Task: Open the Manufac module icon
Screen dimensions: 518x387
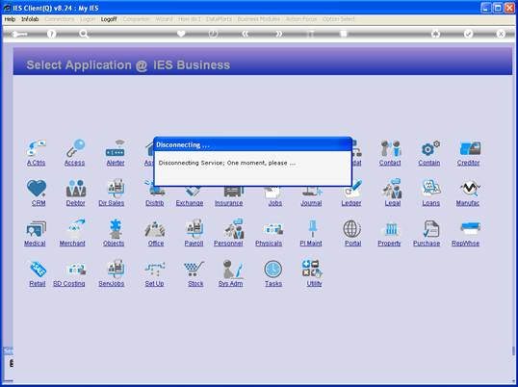Action: [470, 189]
